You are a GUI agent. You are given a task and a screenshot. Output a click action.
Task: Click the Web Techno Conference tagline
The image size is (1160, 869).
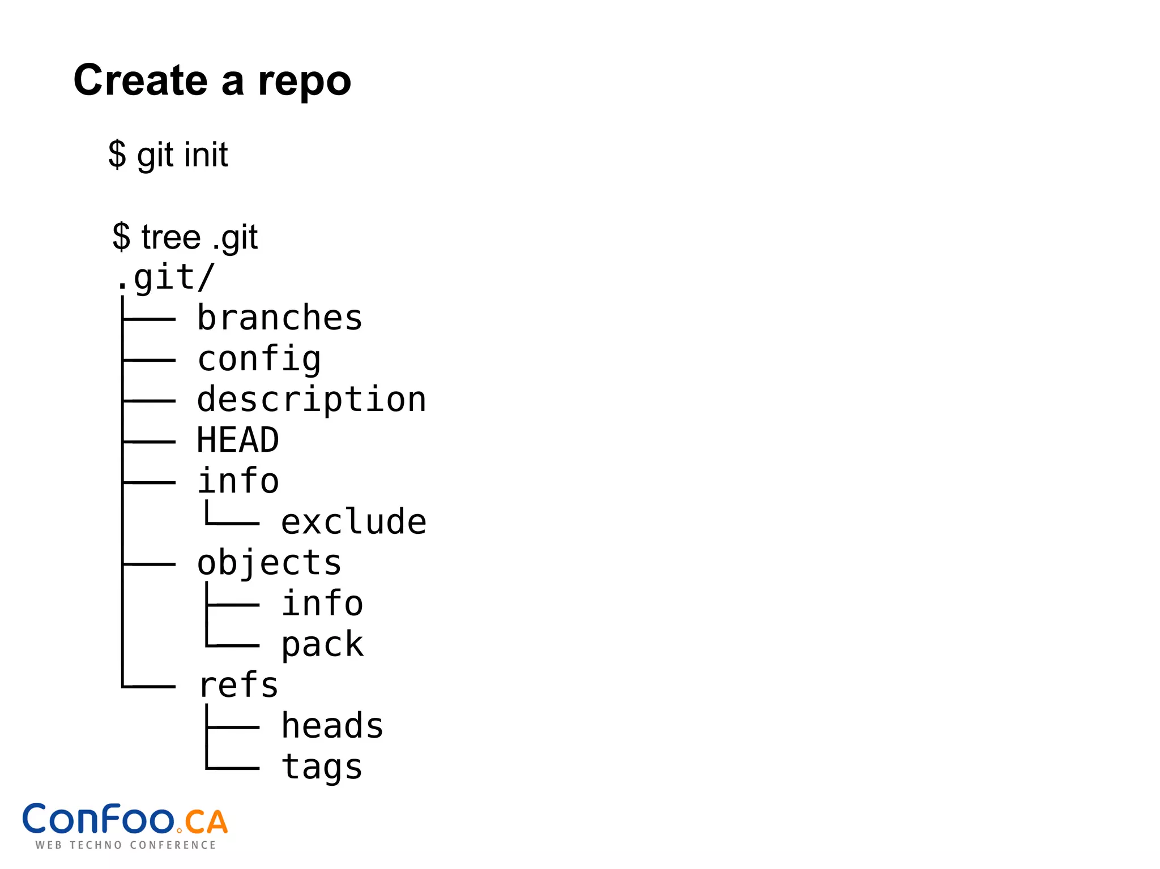pyautogui.click(x=126, y=845)
